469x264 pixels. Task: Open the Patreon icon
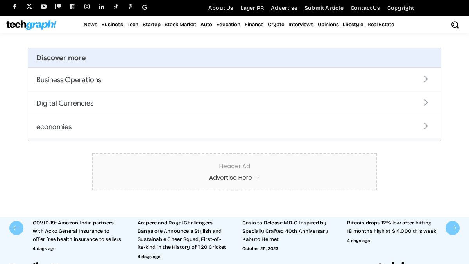pos(58,7)
